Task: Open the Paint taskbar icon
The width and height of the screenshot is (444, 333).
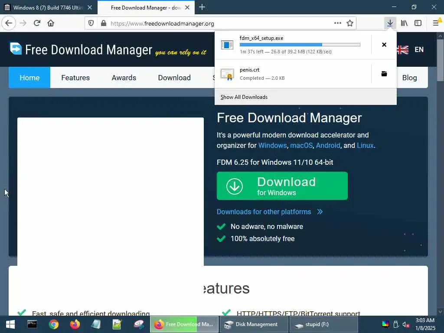Action: pos(139,324)
